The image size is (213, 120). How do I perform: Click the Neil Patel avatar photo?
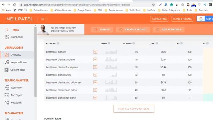(43, 30)
